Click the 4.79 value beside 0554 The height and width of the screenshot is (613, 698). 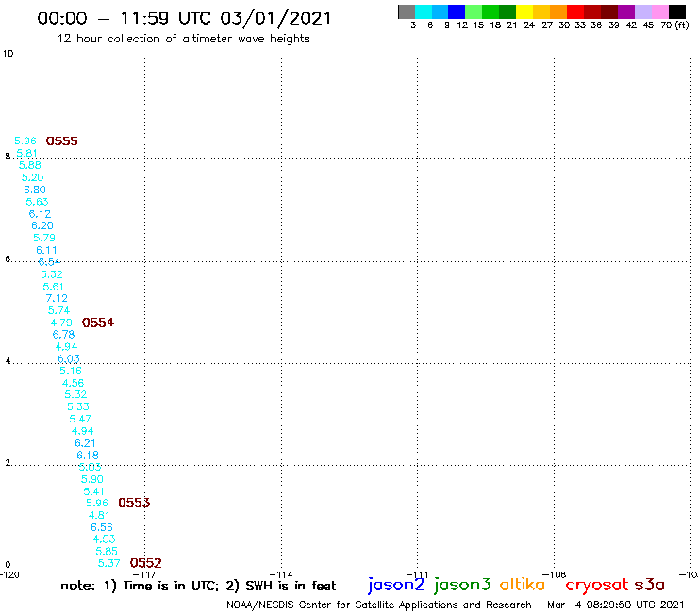(x=61, y=323)
